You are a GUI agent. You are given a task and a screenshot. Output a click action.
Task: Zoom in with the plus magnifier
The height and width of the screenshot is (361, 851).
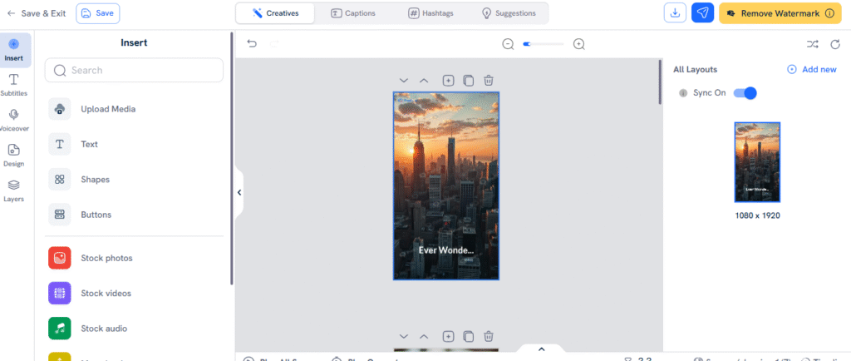pyautogui.click(x=579, y=45)
